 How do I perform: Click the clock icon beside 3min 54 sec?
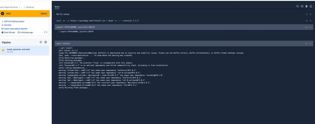point(3,32)
